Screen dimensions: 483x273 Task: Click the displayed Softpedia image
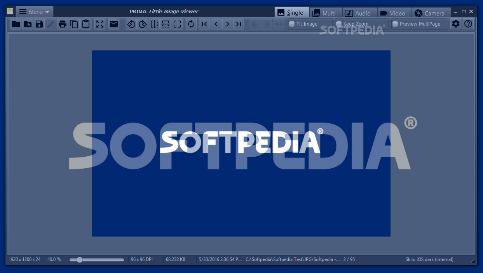tap(241, 143)
